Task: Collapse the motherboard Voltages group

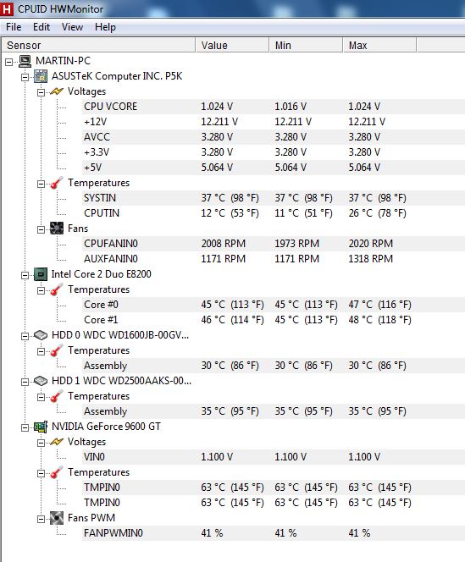Action: click(x=42, y=92)
